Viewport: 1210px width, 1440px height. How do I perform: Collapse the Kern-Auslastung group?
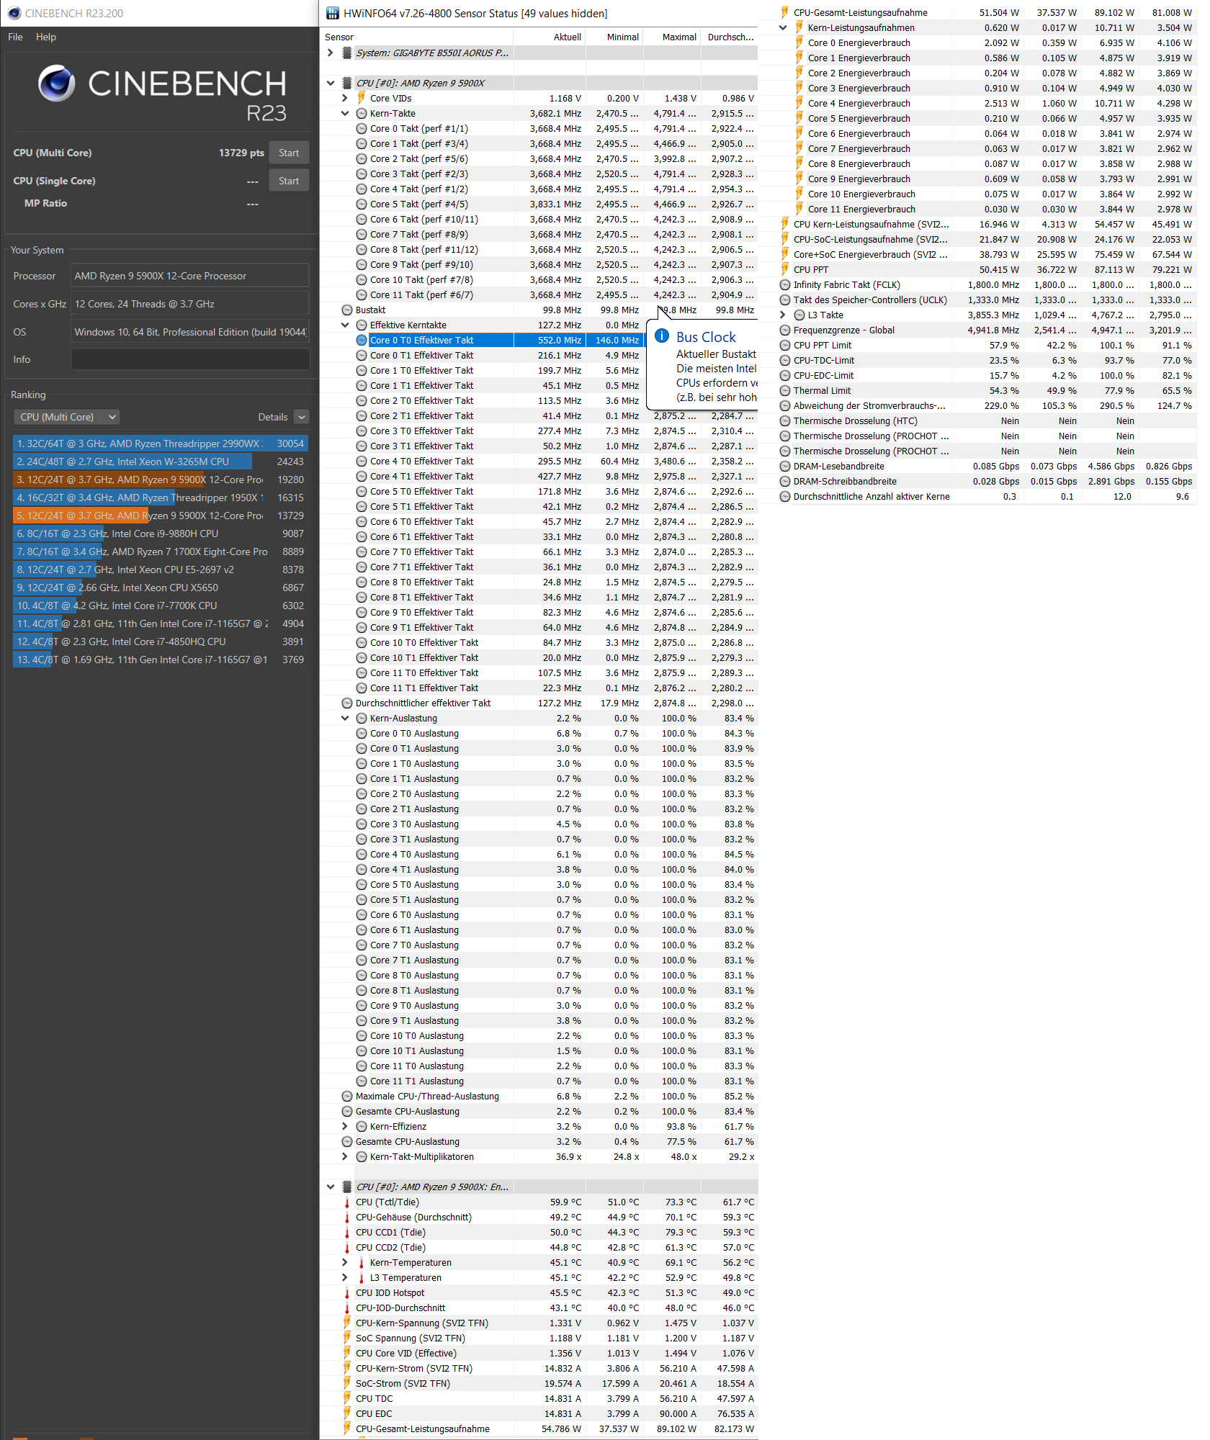[344, 718]
